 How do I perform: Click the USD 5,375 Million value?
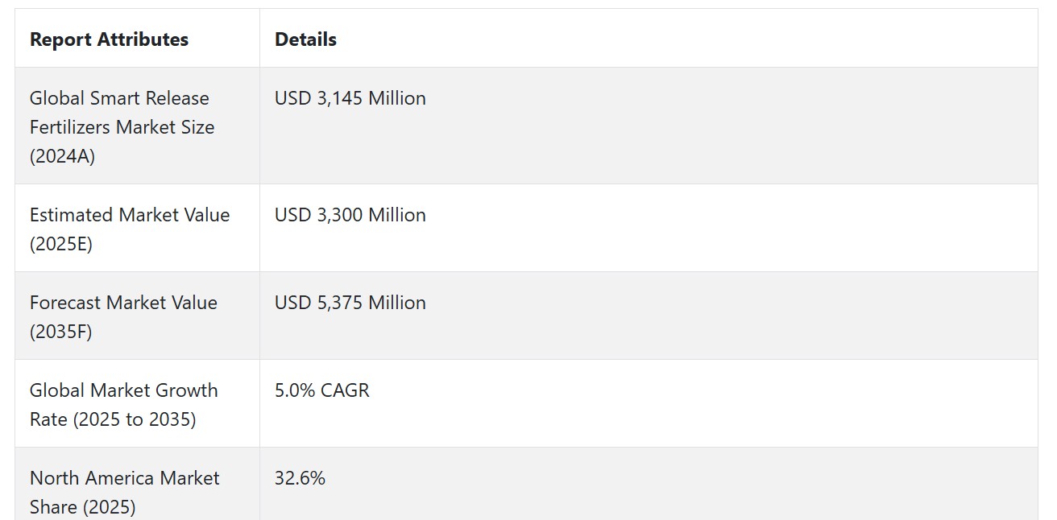pyautogui.click(x=350, y=303)
